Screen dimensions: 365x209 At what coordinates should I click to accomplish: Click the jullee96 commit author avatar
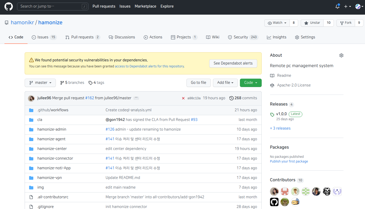31,98
